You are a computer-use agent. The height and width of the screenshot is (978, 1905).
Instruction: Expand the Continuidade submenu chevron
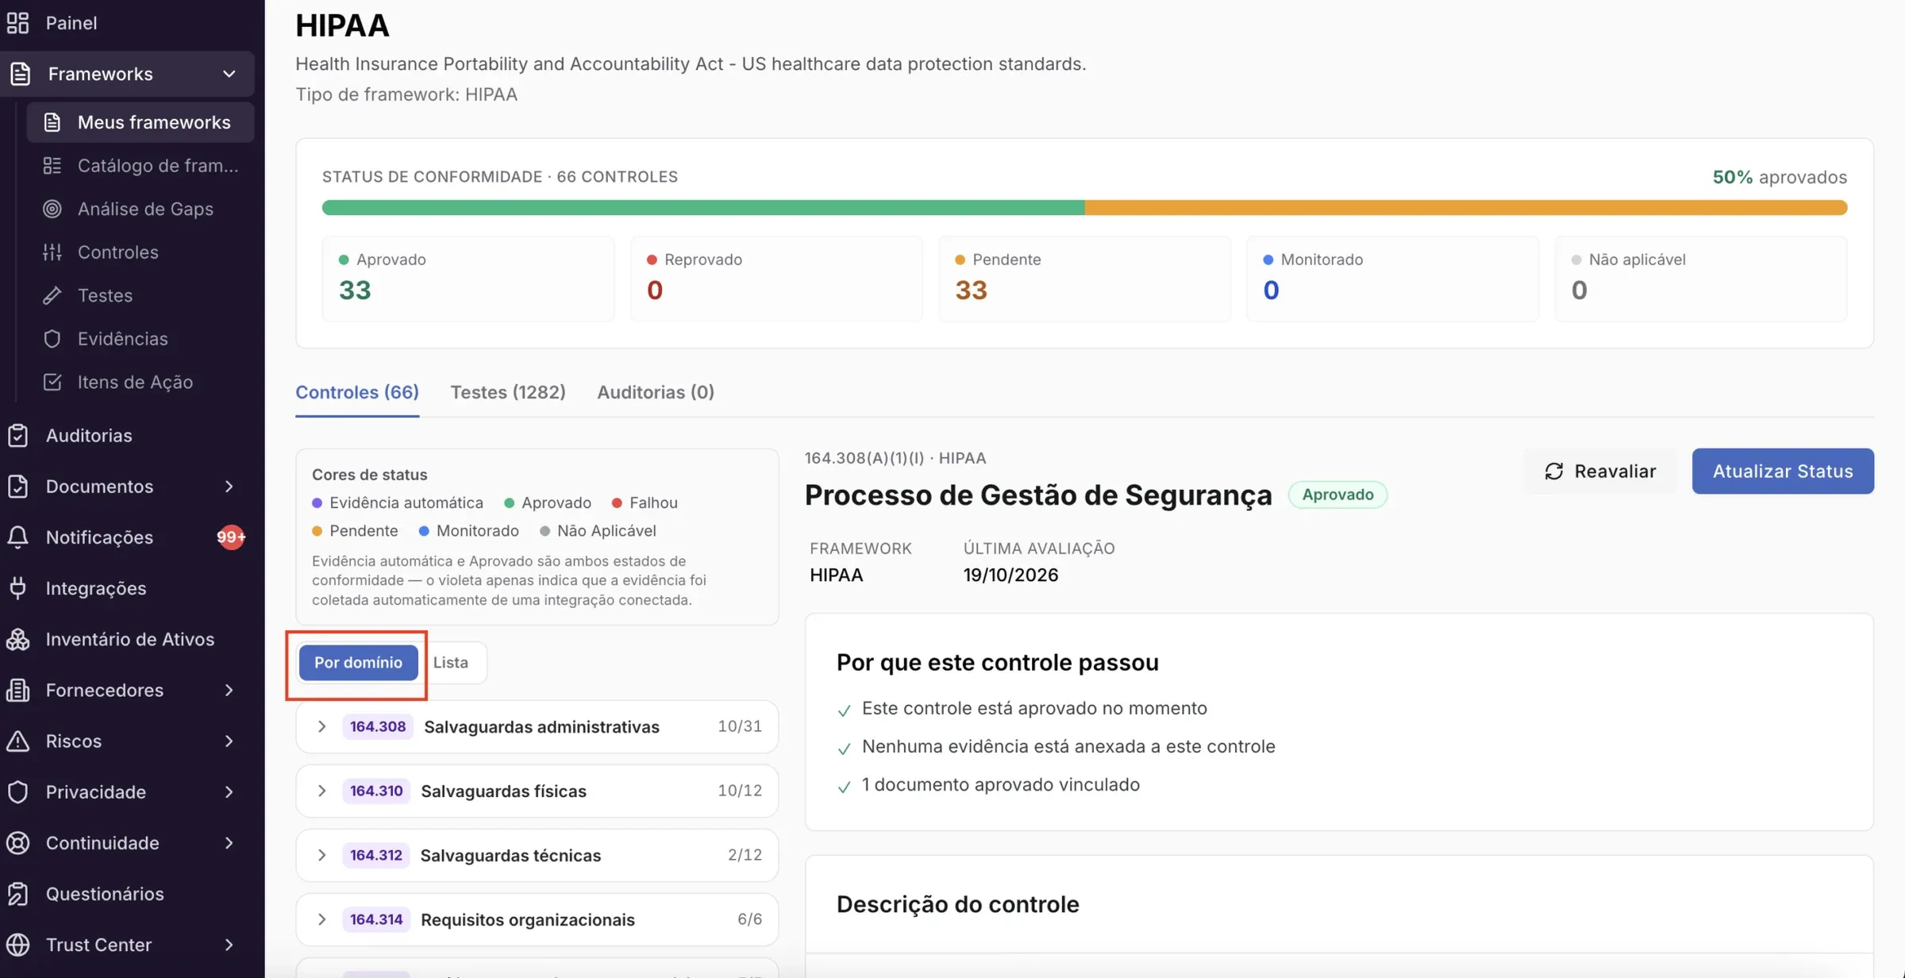(x=229, y=842)
